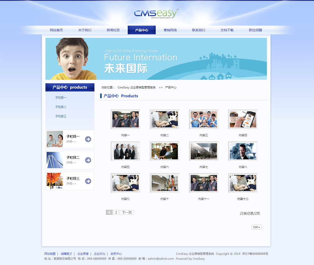The image size is (314, 265).
Task: Select the 内容六 product image
Action: pos(165,151)
